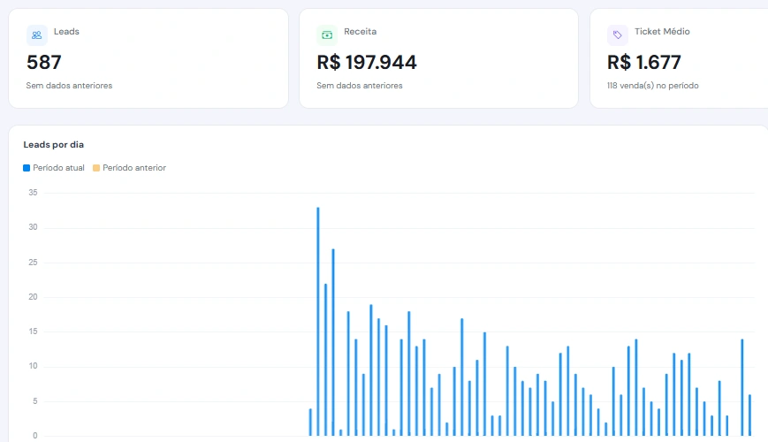Click 'Sem dados anteriores' under Receita
This screenshot has height=442, width=768.
[360, 86]
